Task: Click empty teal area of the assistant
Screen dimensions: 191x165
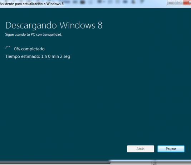Action: [x=95, y=97]
